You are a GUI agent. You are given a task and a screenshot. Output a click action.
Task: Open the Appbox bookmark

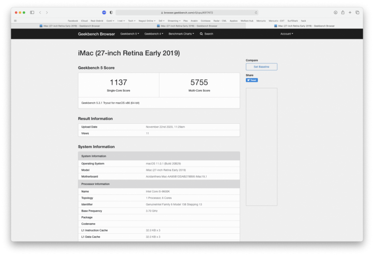(x=233, y=21)
